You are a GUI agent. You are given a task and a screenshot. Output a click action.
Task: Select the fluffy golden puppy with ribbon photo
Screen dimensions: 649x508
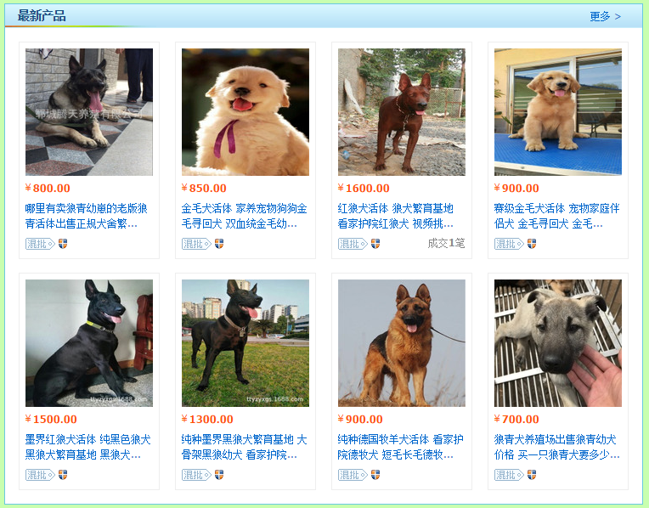[245, 112]
